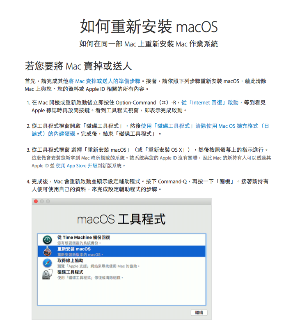Click the grey minimize dot in window

click(42, 201)
